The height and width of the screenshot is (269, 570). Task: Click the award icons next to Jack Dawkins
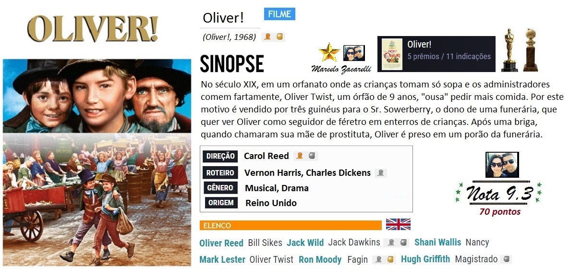point(397,243)
